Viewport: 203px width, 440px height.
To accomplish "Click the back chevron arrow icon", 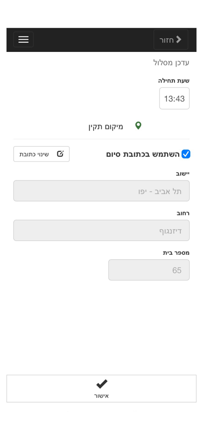I will 178,40.
